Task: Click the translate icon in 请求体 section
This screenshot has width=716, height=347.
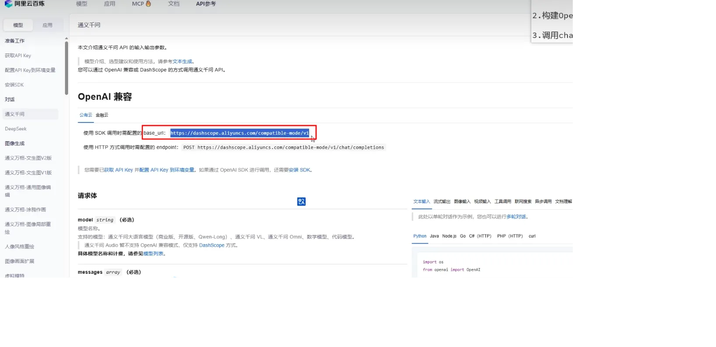Action: 301,201
